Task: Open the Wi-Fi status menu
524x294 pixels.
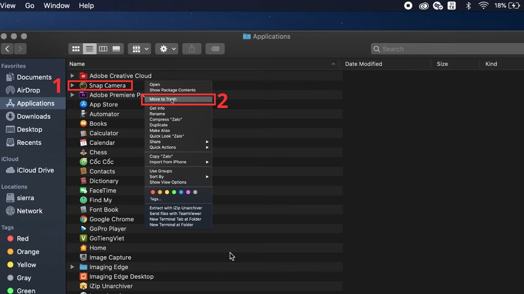Action: tap(483, 6)
